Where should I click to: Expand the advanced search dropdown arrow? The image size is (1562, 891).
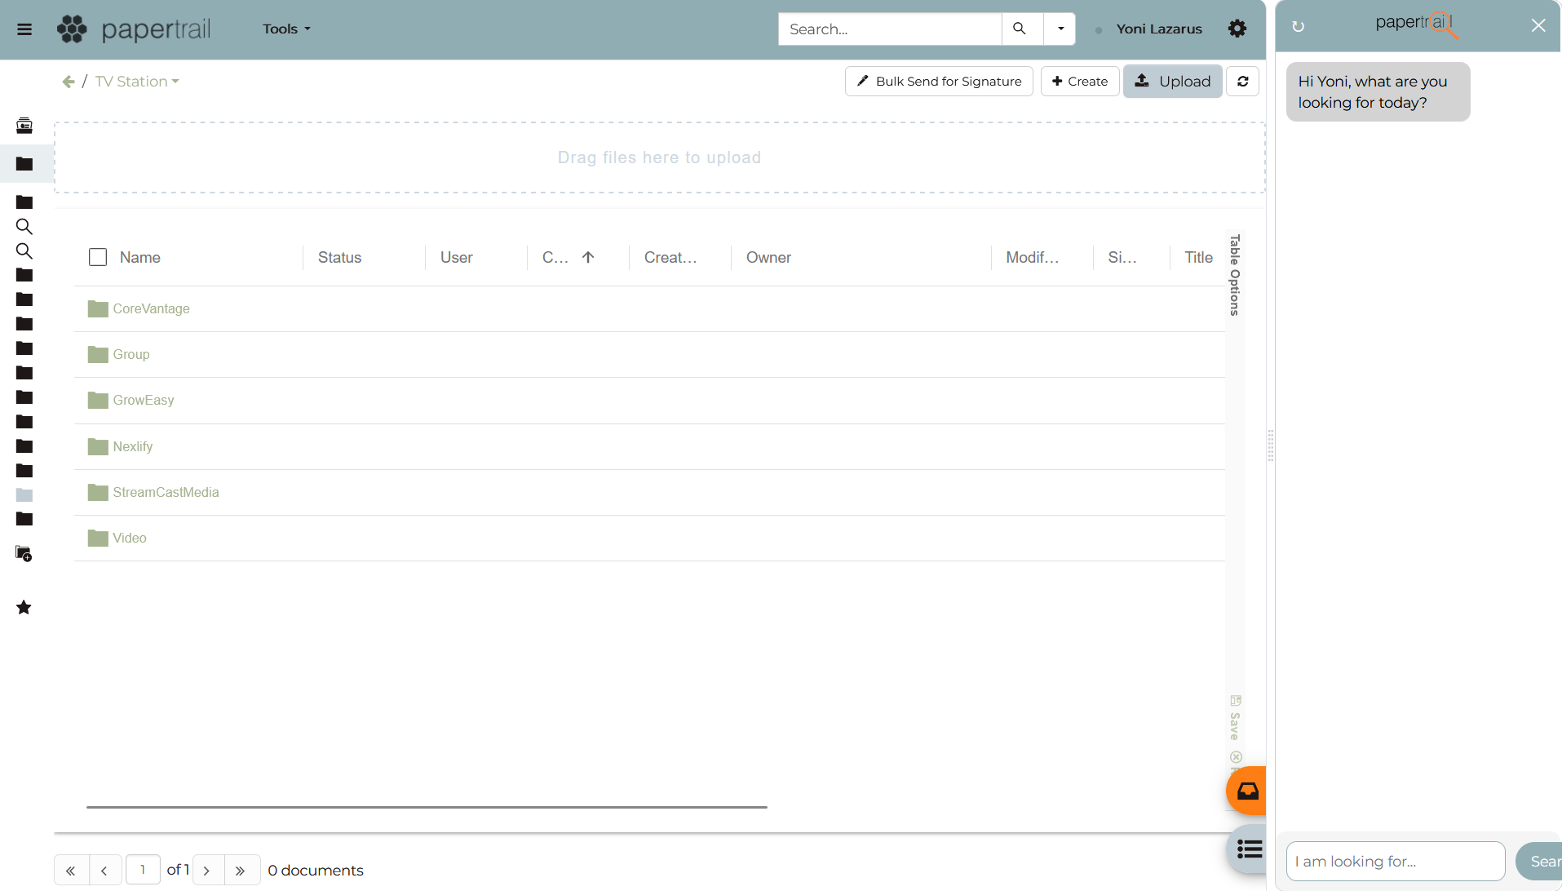pyautogui.click(x=1060, y=29)
